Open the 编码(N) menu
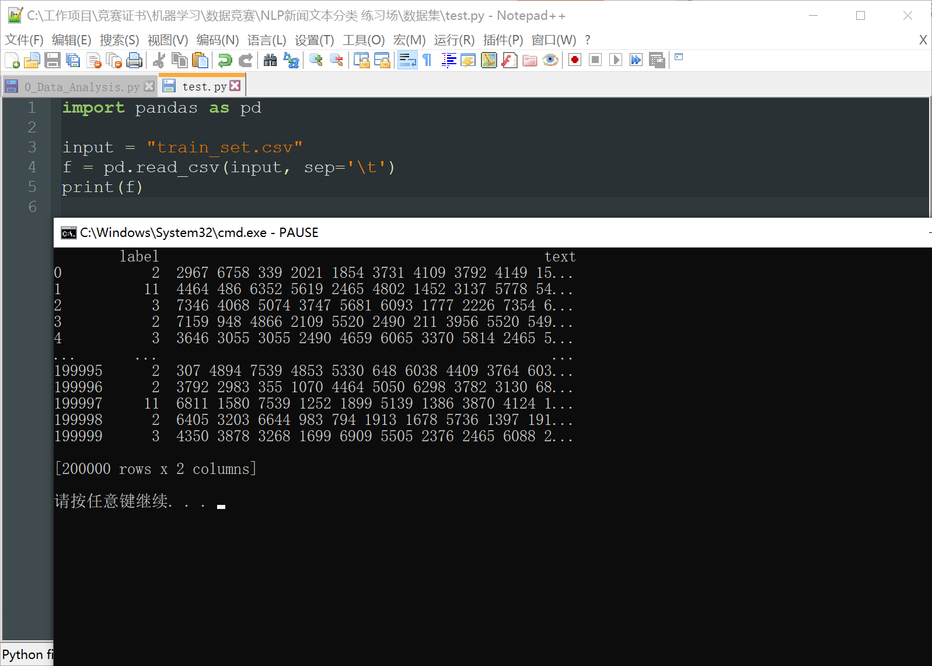The height and width of the screenshot is (666, 932). tap(218, 40)
